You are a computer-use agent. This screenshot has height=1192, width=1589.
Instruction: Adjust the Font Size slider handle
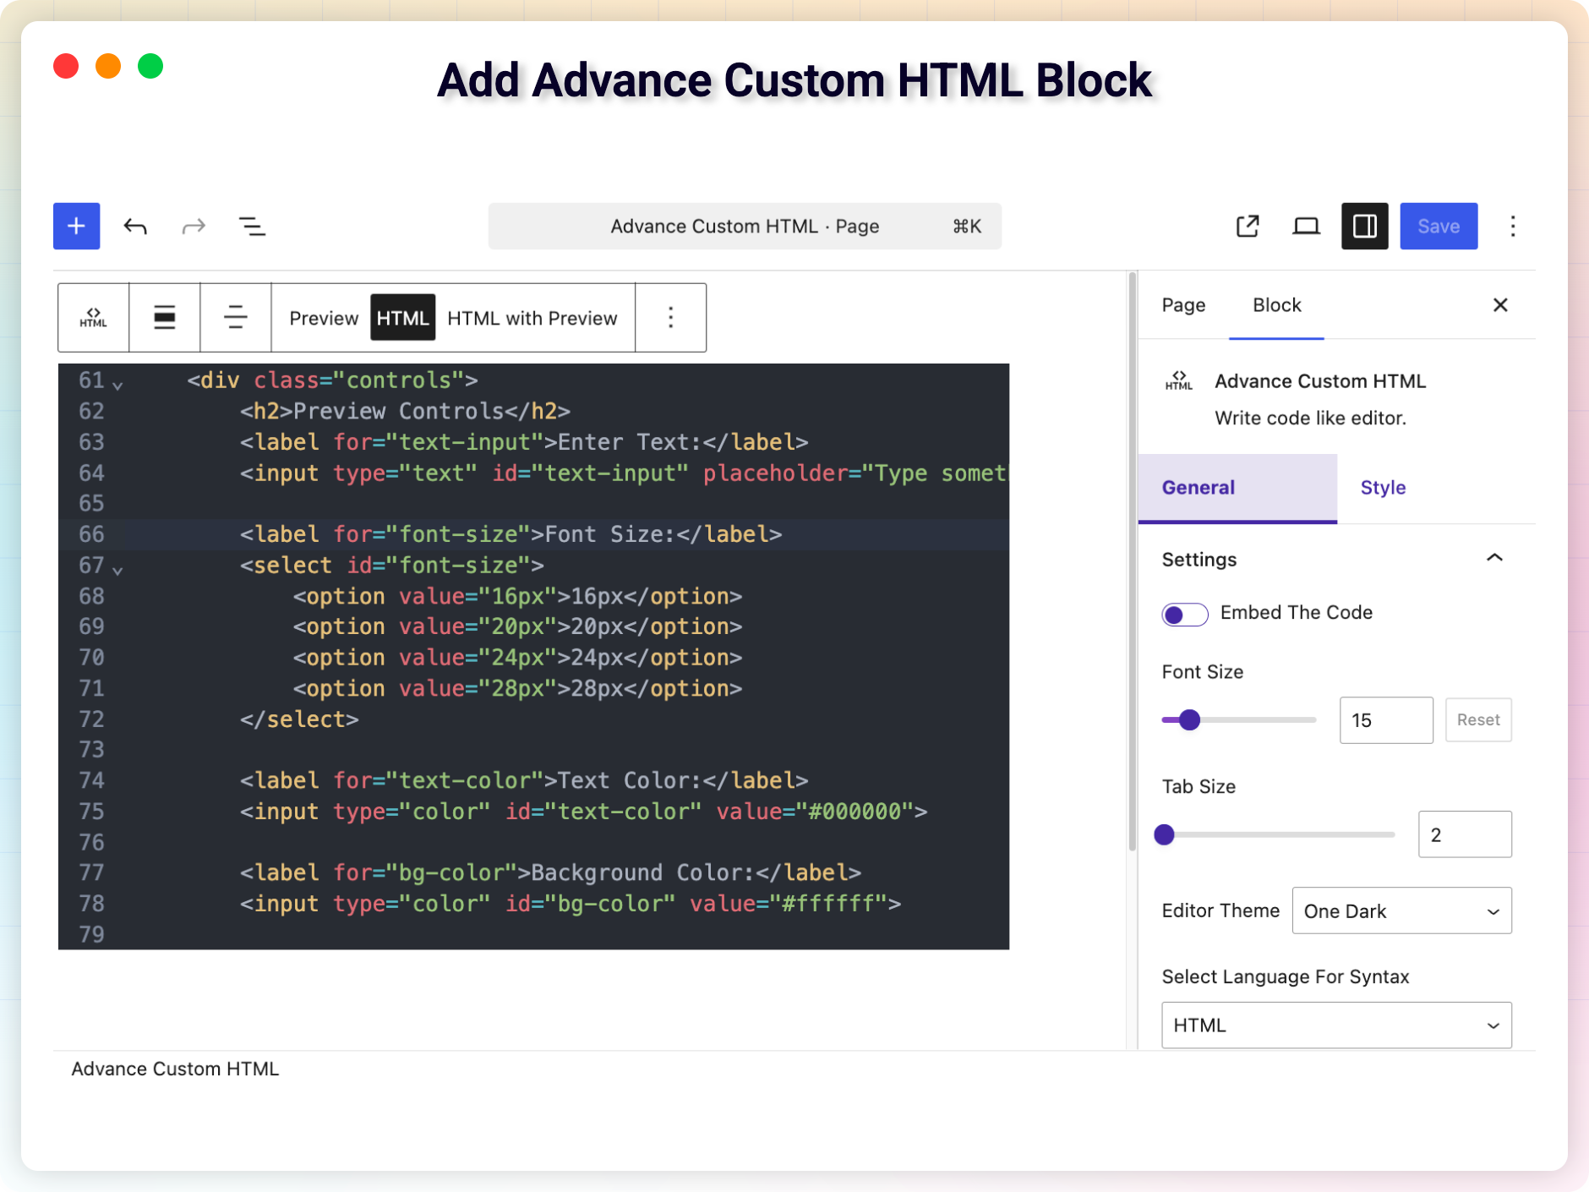point(1189,719)
